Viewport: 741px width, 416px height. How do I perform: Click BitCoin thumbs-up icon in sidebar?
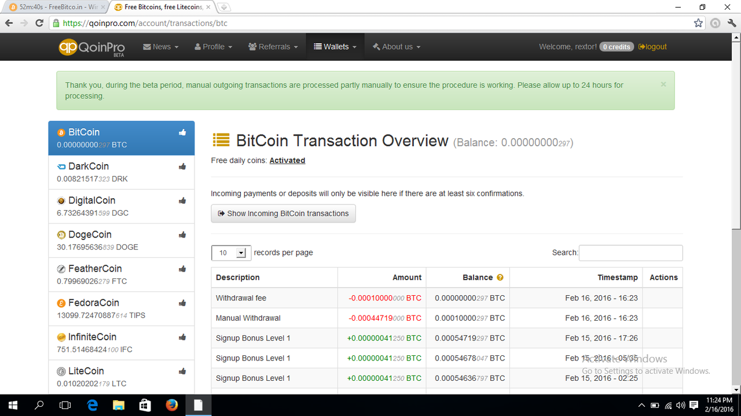[x=182, y=132]
